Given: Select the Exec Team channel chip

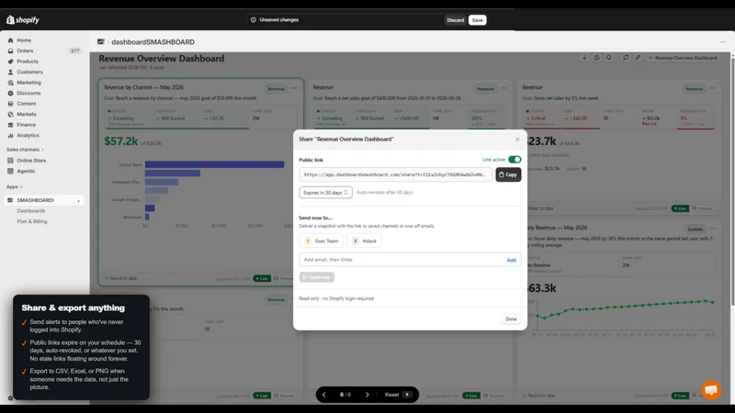Looking at the screenshot, I should pos(322,240).
